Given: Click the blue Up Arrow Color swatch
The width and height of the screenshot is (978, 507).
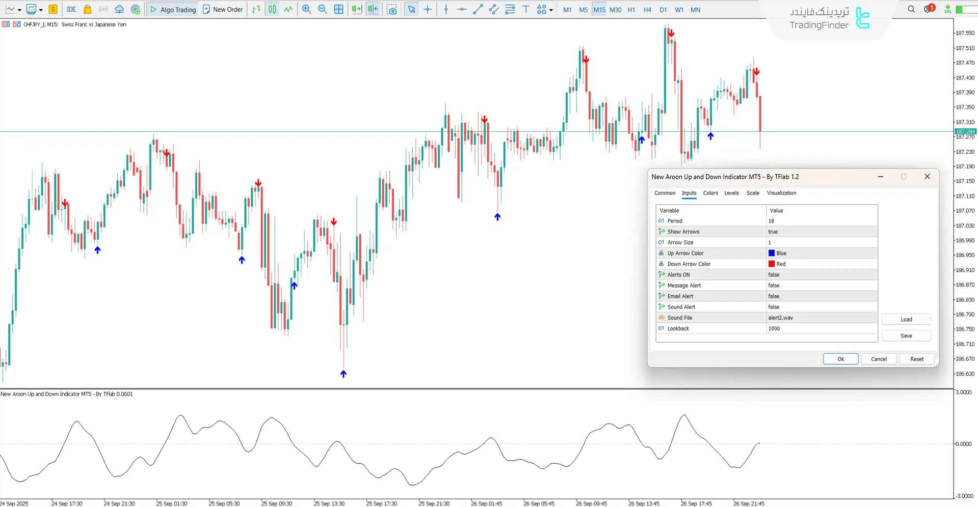Looking at the screenshot, I should coord(772,253).
